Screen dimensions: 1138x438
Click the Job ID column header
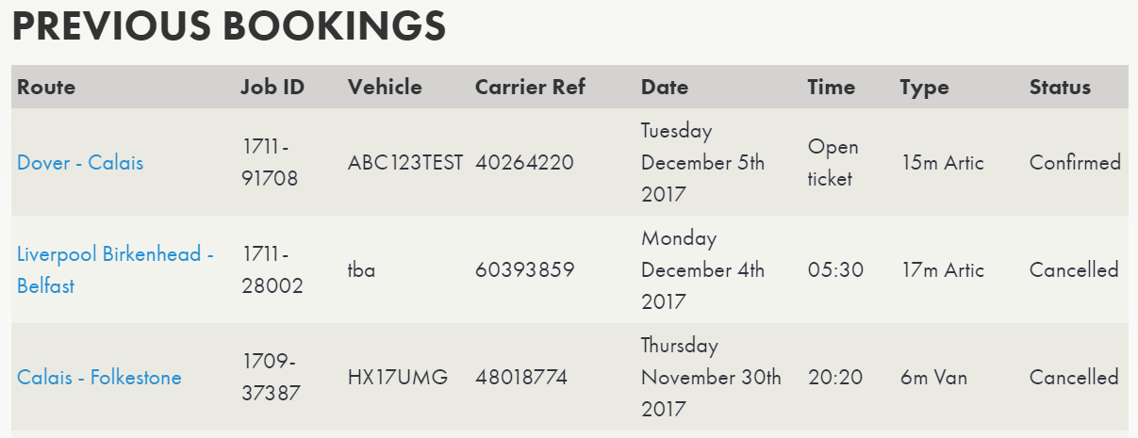point(273,88)
